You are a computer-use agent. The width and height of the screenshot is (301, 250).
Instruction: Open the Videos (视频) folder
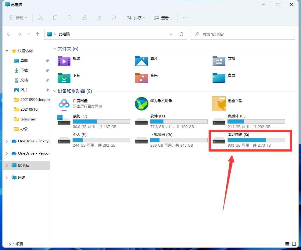point(64,61)
